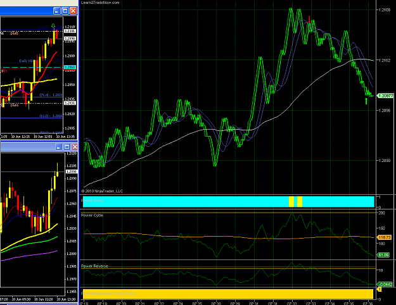396x305 pixels.
Task: Minimize the upper left chart window
Action: [57, 11]
